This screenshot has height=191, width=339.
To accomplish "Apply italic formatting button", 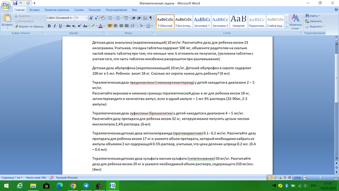I will [54, 26].
